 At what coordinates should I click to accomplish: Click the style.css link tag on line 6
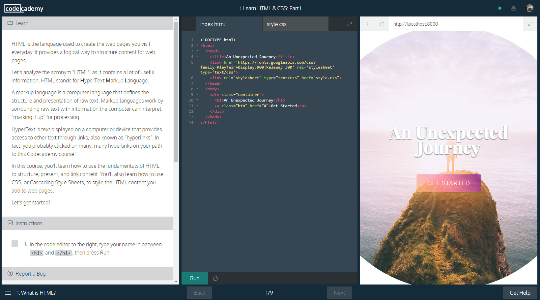276,78
